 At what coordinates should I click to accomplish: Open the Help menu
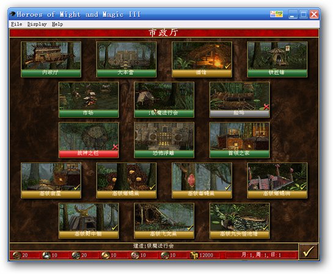click(57, 24)
